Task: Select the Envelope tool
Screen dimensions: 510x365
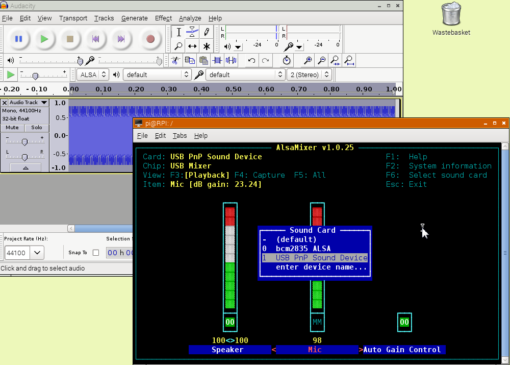Action: click(192, 32)
